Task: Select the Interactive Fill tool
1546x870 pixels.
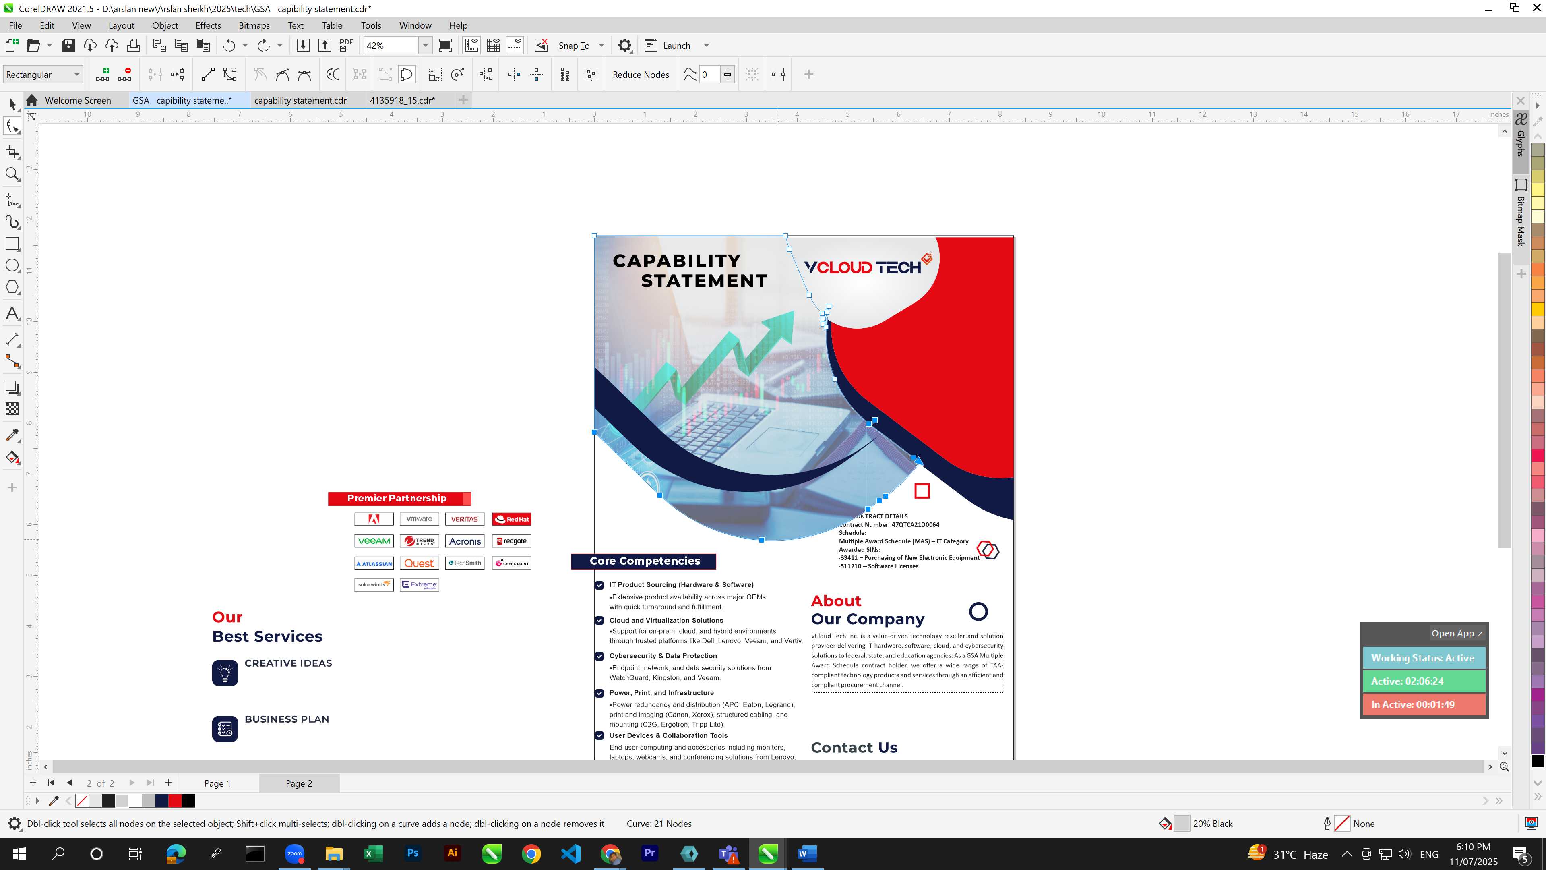Action: pos(12,458)
